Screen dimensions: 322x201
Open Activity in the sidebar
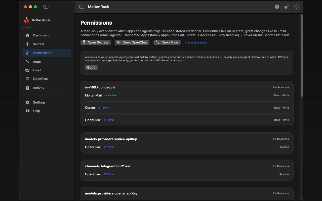coord(47,88)
